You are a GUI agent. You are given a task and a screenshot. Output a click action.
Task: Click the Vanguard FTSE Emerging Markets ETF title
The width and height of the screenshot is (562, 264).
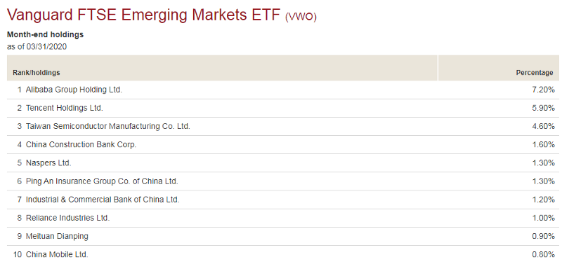click(x=143, y=15)
